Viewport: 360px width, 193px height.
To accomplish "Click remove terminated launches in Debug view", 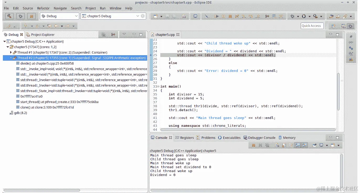I will tap(103, 34).
